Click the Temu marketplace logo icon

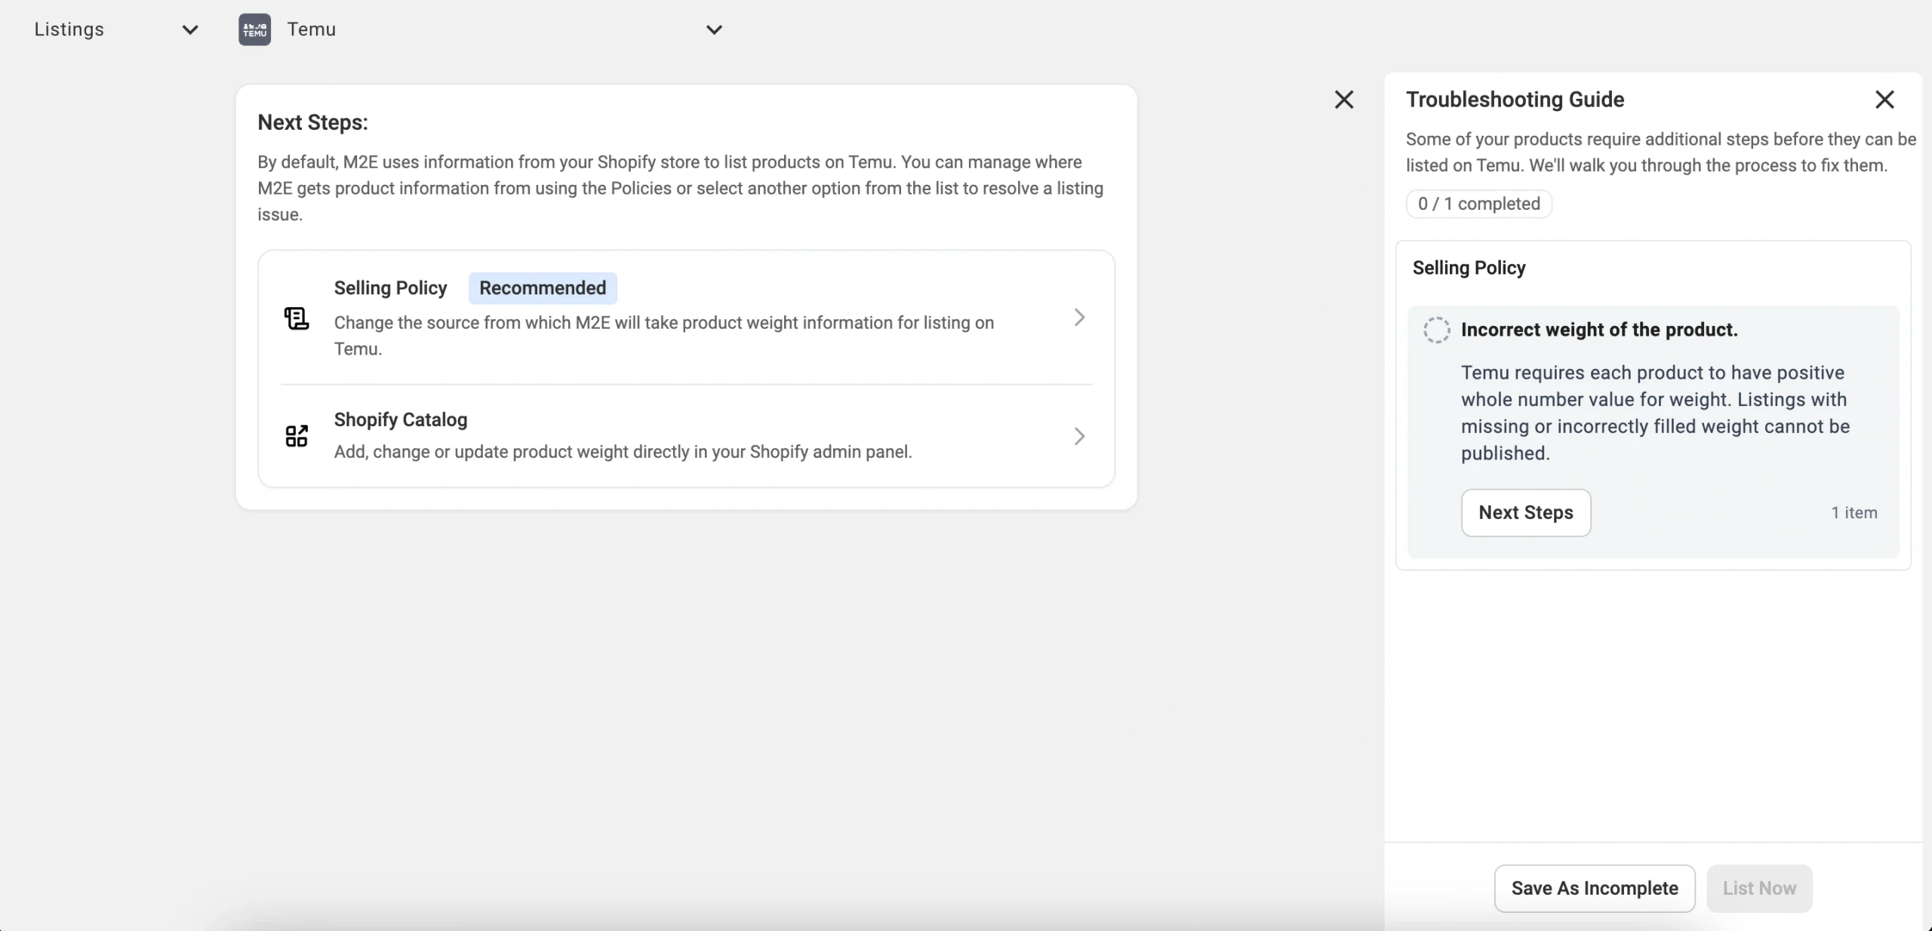coord(254,29)
